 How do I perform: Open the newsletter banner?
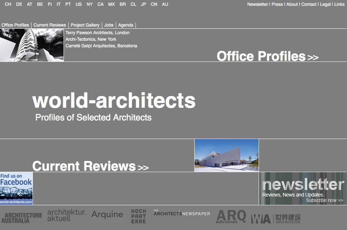click(x=303, y=189)
